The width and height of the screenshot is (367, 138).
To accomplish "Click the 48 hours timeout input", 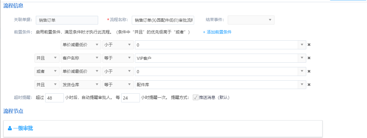I will pos(54,98).
